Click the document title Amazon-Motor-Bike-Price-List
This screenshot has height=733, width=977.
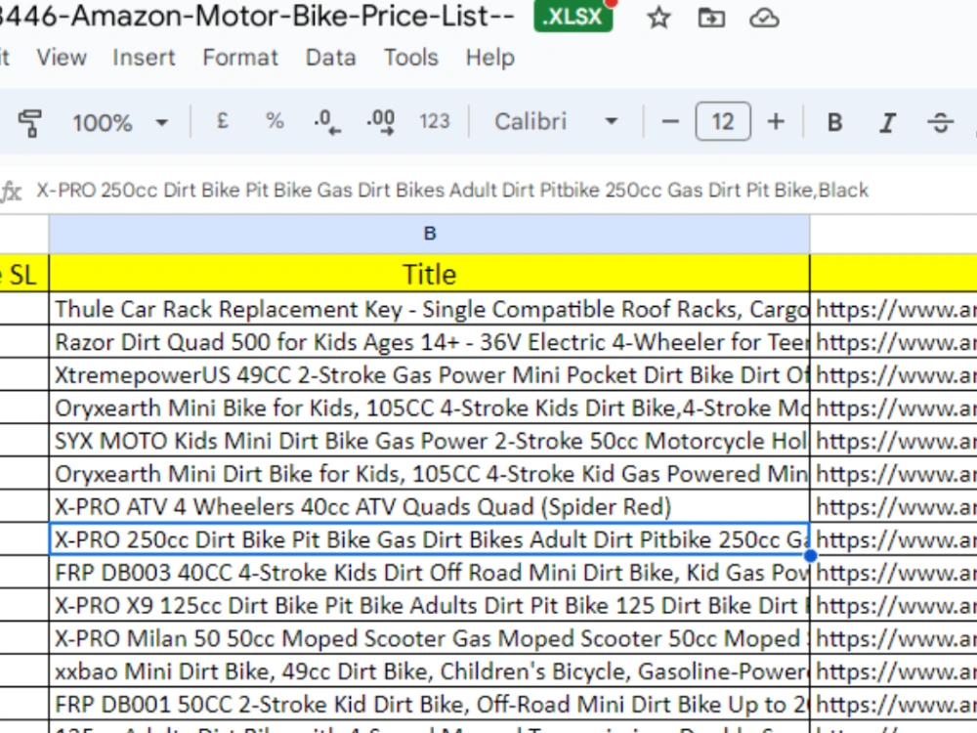[x=257, y=17]
